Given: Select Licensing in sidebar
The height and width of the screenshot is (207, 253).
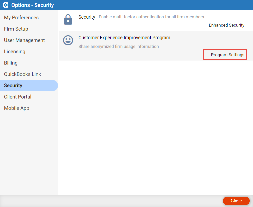Looking at the screenshot, I should [15, 52].
